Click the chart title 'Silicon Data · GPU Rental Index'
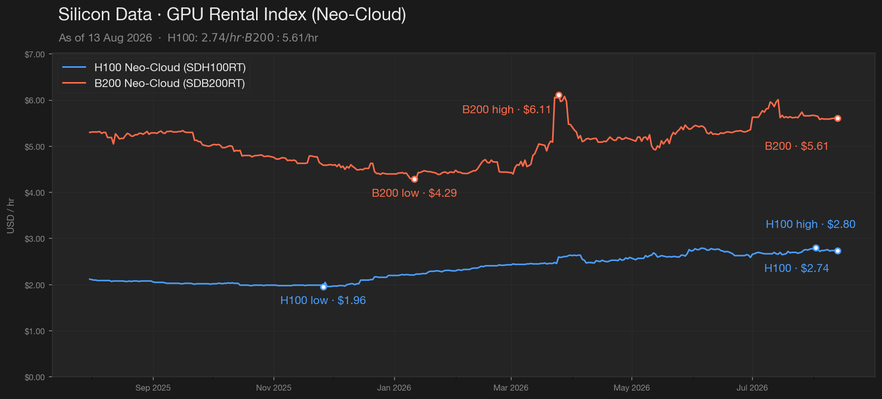The width and height of the screenshot is (882, 399). (232, 14)
